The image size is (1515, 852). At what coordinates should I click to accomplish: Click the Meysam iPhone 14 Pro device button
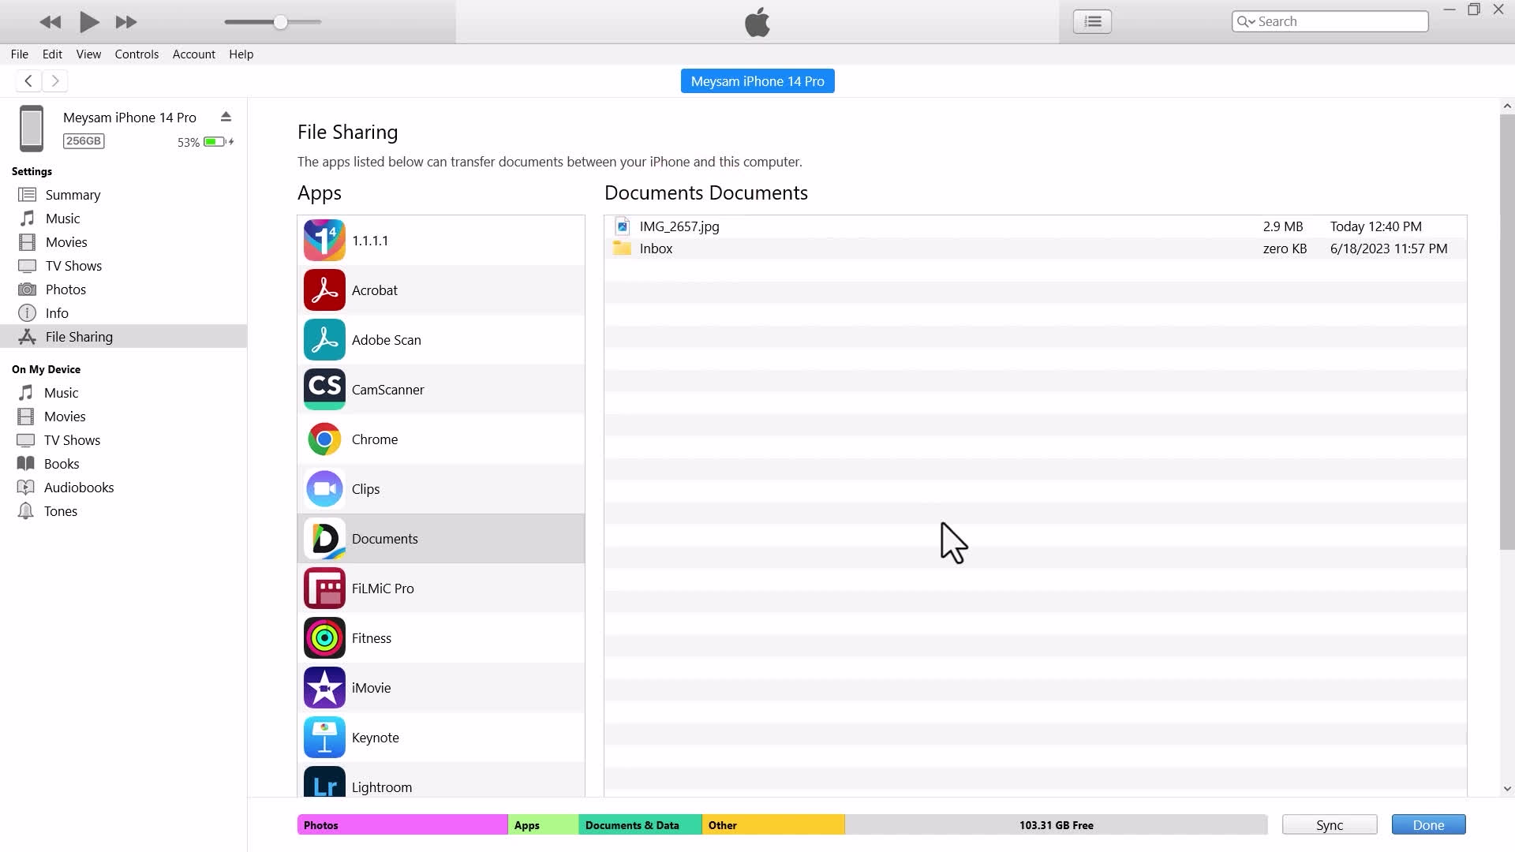click(x=757, y=81)
